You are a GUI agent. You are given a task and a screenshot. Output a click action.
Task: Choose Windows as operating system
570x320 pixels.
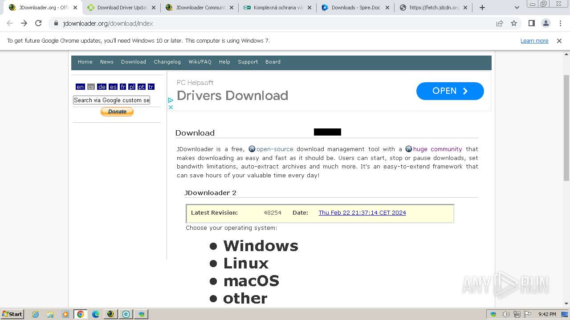[x=261, y=246]
